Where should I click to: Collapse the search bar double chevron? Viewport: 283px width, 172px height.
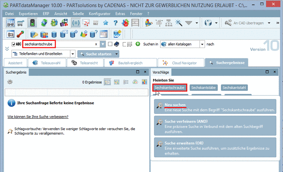pos(7,49)
